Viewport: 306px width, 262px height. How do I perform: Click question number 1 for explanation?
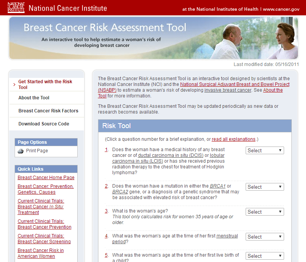click(106, 150)
